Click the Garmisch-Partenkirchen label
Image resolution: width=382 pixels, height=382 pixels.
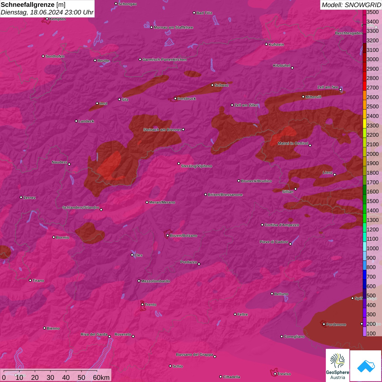pyautogui.click(x=165, y=59)
